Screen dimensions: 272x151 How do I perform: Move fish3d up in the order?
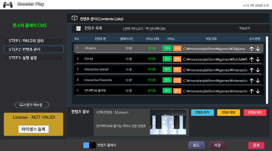tap(252, 59)
